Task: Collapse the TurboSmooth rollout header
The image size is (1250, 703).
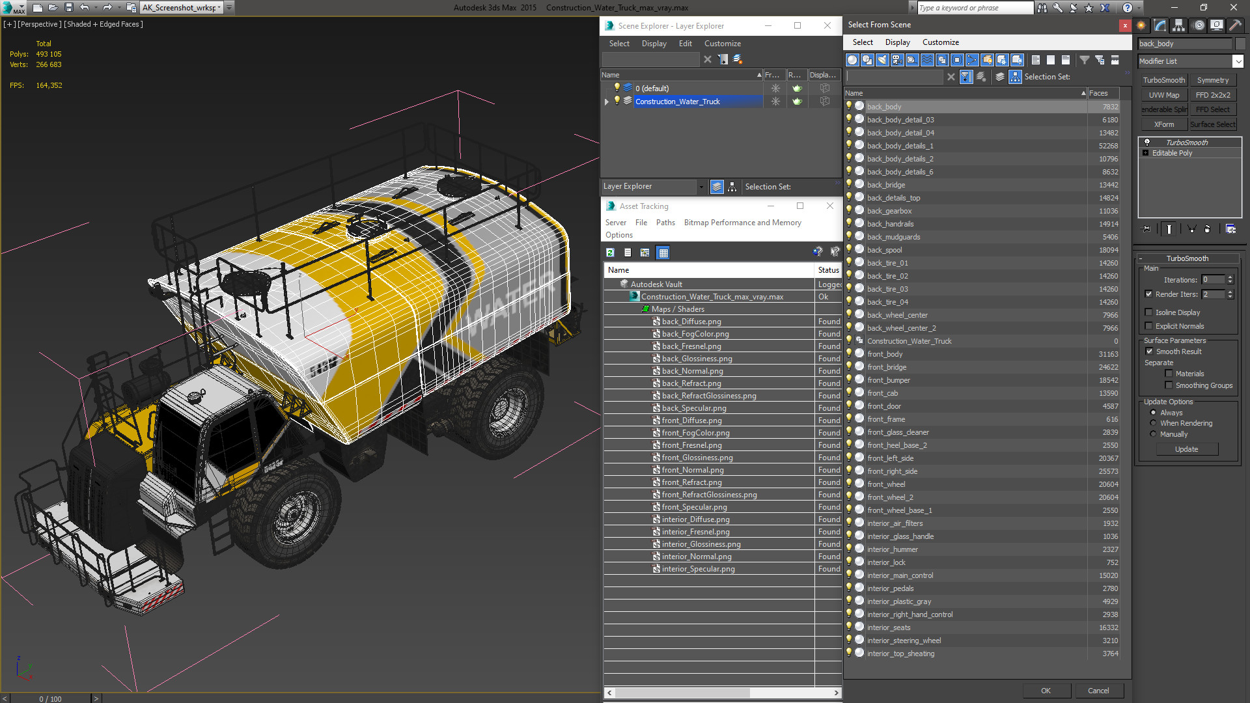Action: pos(1187,258)
